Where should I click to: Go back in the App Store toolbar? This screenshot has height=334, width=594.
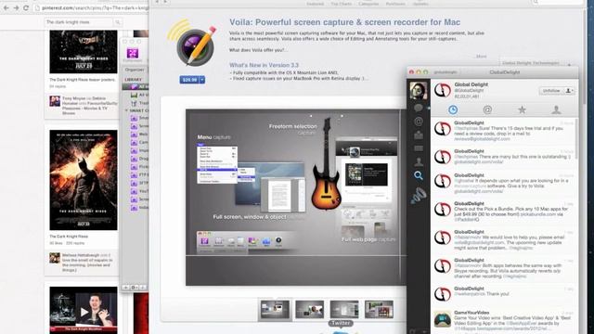pyautogui.click(x=158, y=2)
